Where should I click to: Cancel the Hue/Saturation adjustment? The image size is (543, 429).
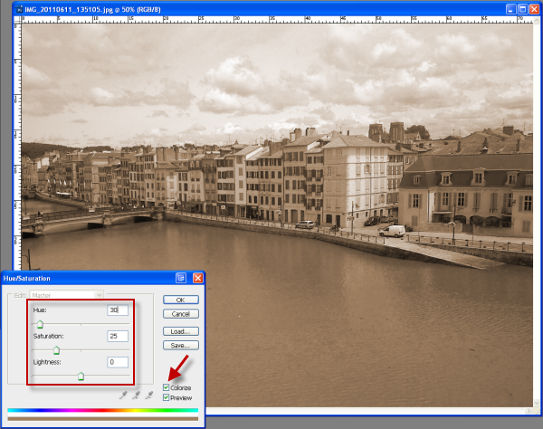click(x=180, y=313)
